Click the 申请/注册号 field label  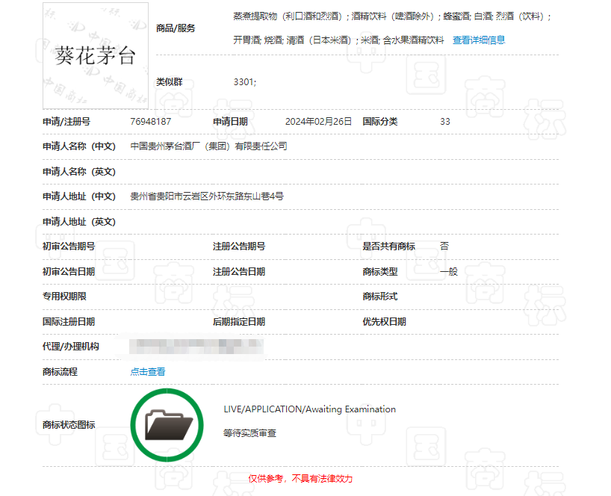(x=66, y=122)
